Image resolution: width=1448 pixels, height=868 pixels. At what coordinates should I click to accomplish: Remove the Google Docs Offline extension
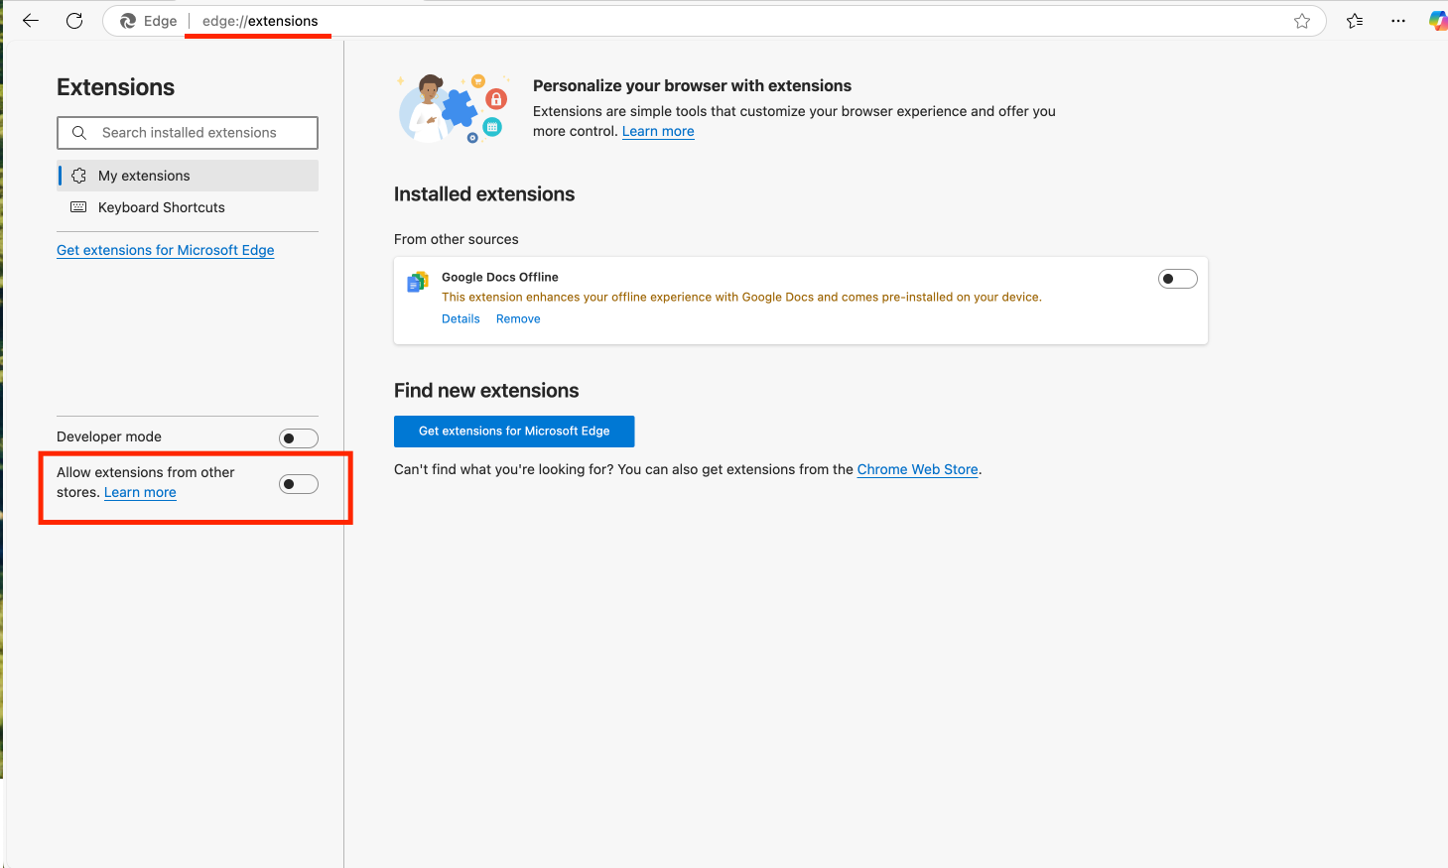click(x=518, y=318)
